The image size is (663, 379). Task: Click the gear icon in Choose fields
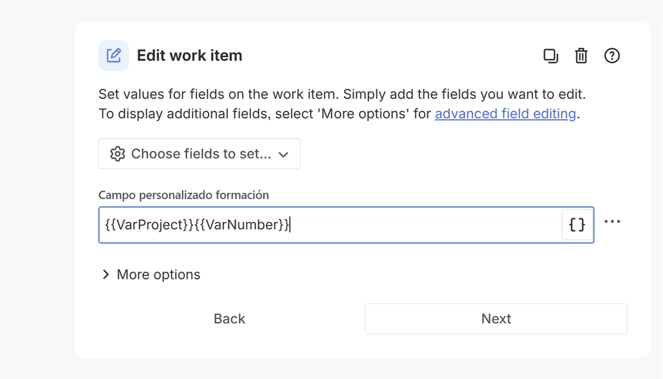[117, 153]
